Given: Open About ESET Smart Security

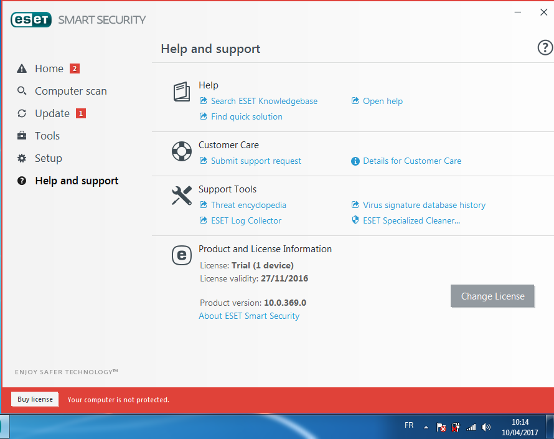Looking at the screenshot, I should (x=249, y=316).
